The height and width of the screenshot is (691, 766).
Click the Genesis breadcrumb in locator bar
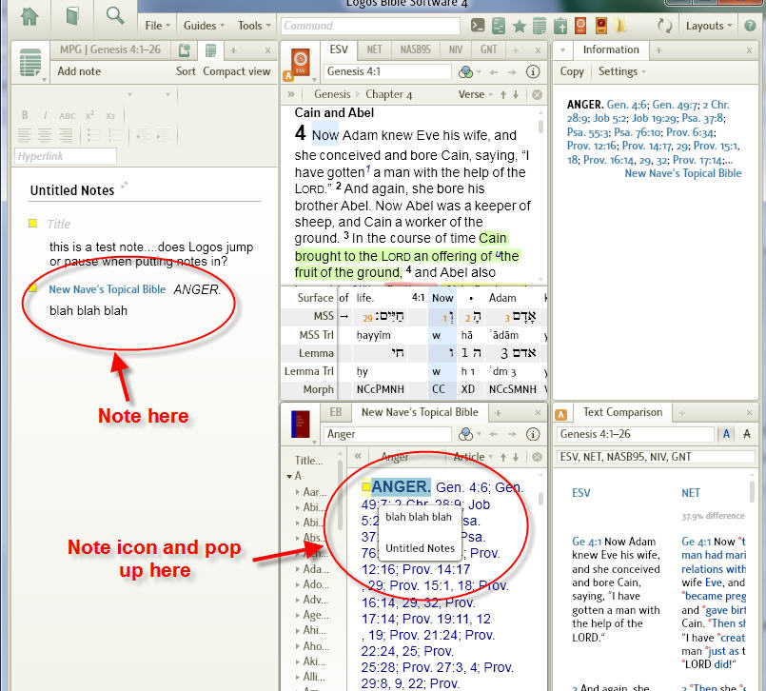click(332, 94)
